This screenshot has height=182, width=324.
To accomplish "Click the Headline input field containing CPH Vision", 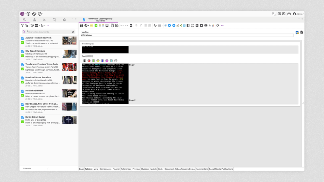I will 187,35.
